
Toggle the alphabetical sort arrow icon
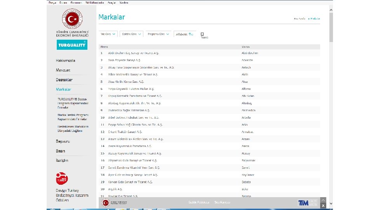point(191,34)
